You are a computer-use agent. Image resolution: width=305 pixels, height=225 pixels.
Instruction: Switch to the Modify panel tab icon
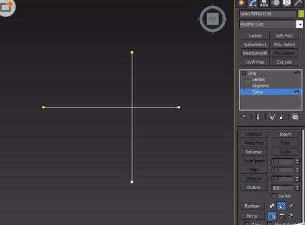tap(253, 3)
